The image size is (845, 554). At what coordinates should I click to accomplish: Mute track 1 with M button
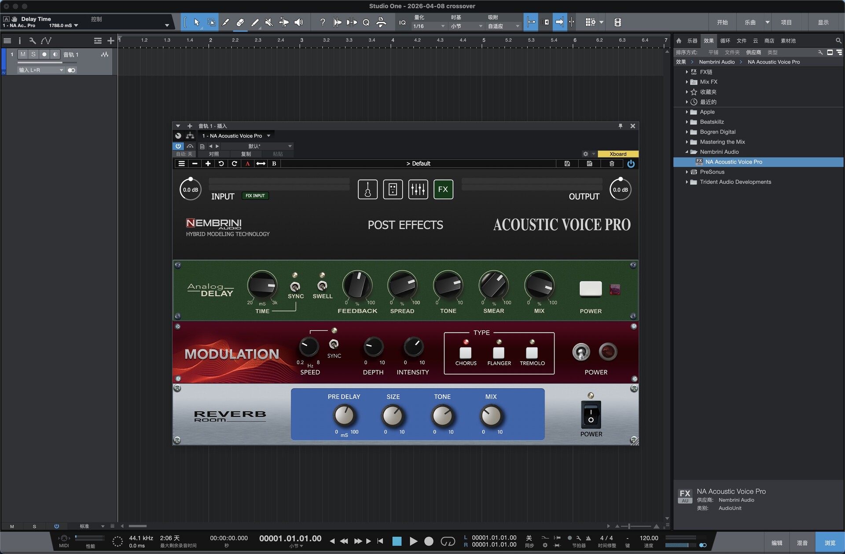(x=23, y=55)
